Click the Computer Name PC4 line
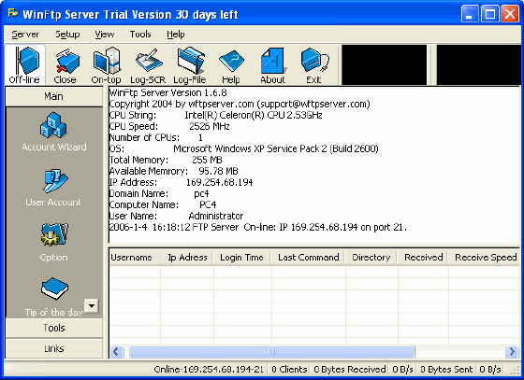 pos(163,204)
